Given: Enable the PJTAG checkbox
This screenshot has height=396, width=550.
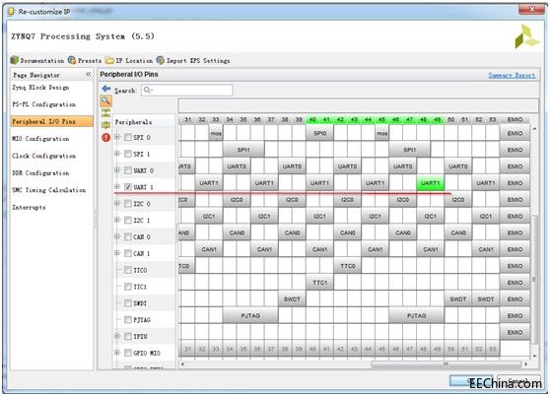Looking at the screenshot, I should point(128,319).
